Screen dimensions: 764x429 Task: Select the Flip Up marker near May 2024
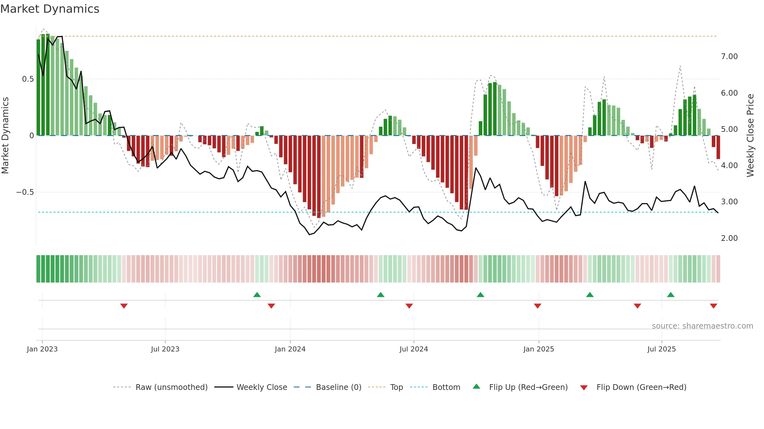tap(380, 295)
